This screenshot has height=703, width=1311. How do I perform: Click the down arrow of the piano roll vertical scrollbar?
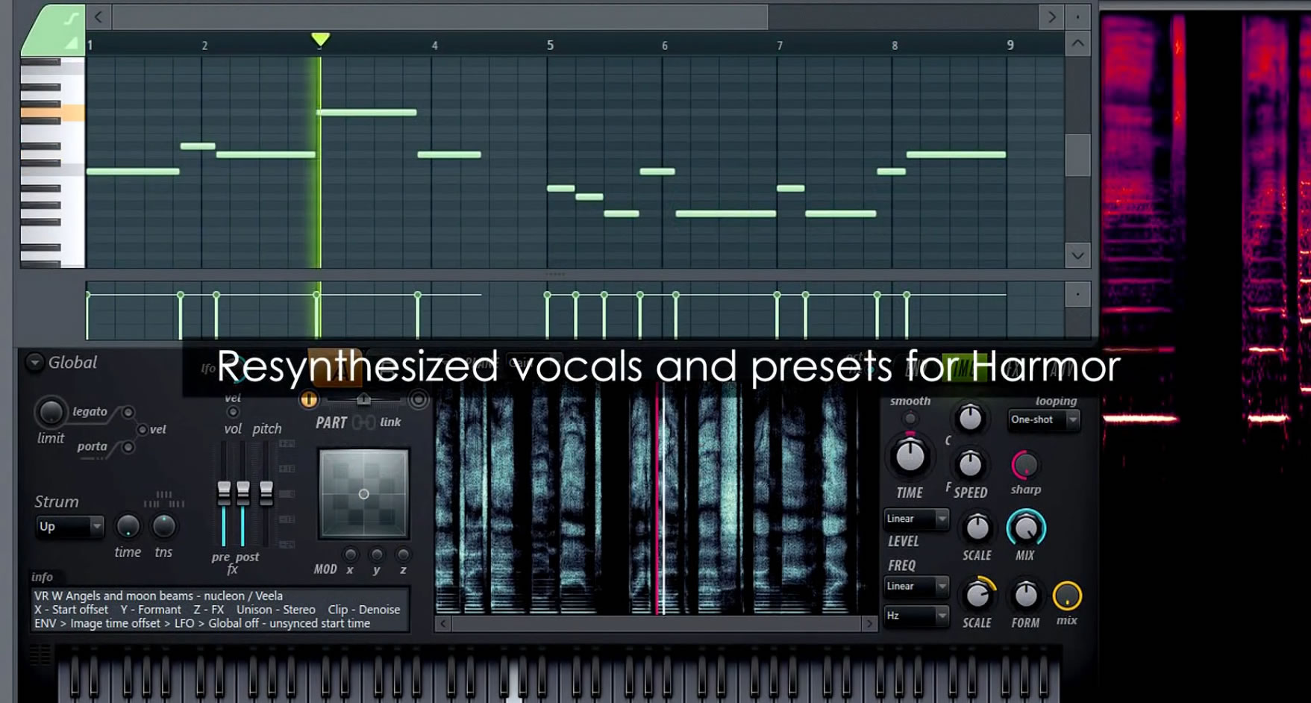(x=1077, y=256)
